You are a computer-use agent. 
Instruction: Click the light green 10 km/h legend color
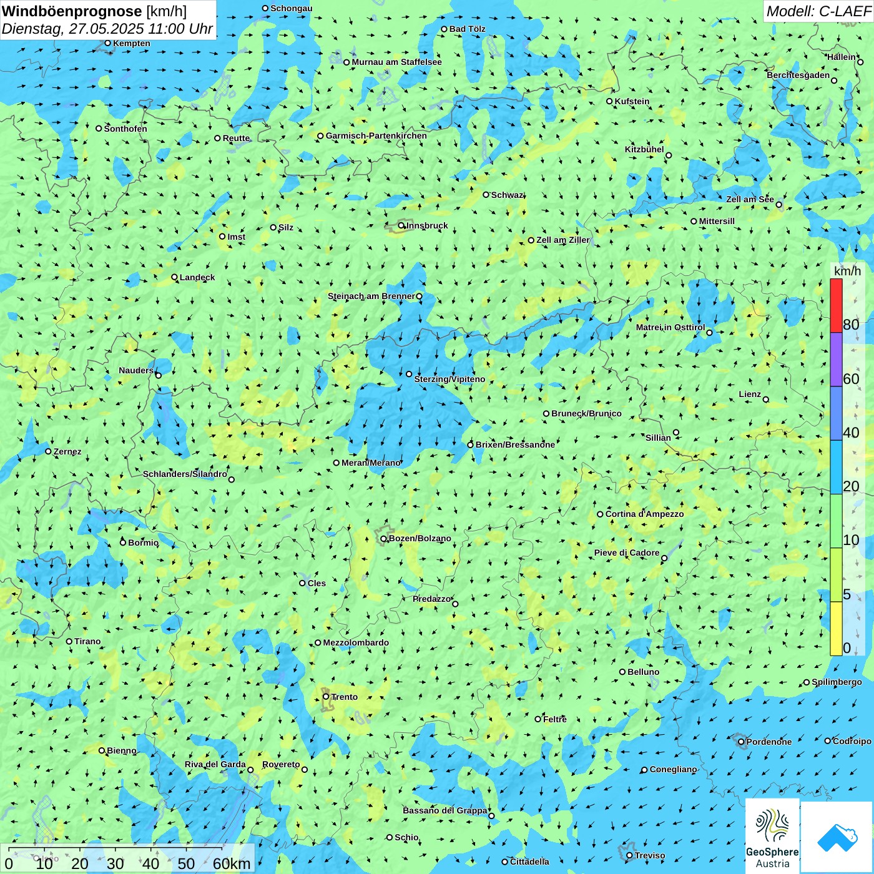click(x=836, y=521)
